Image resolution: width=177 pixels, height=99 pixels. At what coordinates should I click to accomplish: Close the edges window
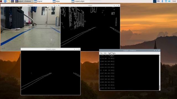coord(119,5)
